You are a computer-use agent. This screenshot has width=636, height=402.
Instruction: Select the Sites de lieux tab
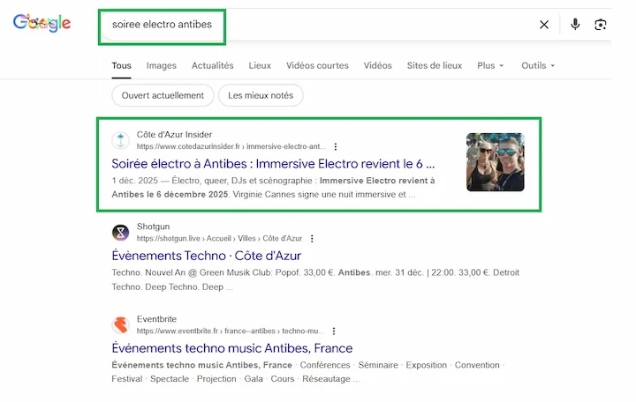tap(435, 65)
